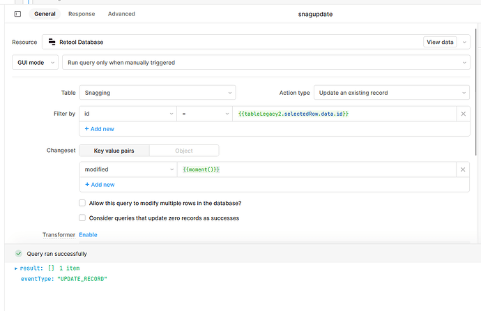Check zero records as successes option
The width and height of the screenshot is (481, 311).
pyautogui.click(x=82, y=218)
